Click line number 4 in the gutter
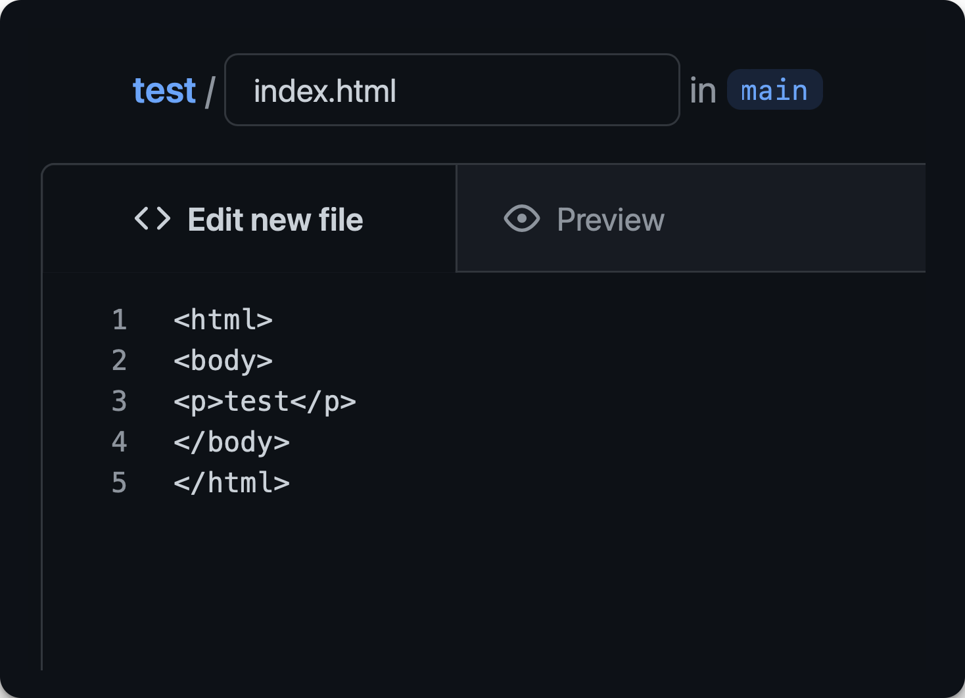965x698 pixels. (x=119, y=442)
